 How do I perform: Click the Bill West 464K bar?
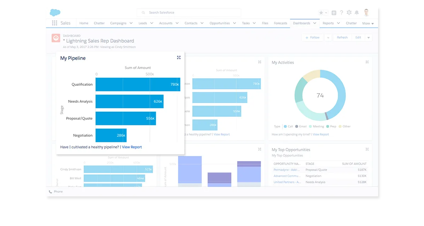[x=114, y=178]
